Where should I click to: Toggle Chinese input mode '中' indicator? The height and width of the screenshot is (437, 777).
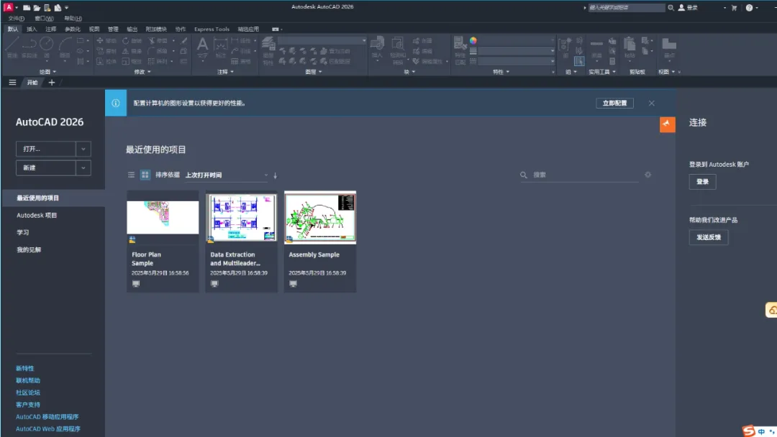762,431
